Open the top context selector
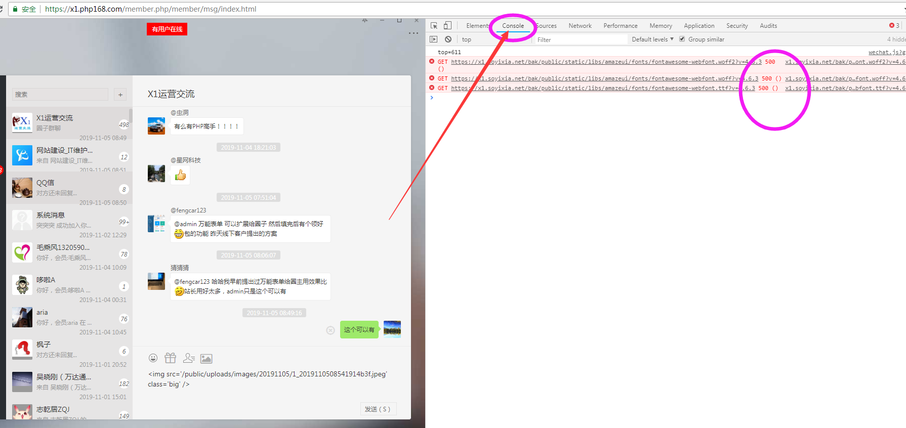The height and width of the screenshot is (428, 906). (467, 39)
